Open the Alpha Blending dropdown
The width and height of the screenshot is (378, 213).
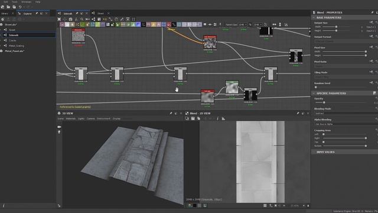(346, 124)
